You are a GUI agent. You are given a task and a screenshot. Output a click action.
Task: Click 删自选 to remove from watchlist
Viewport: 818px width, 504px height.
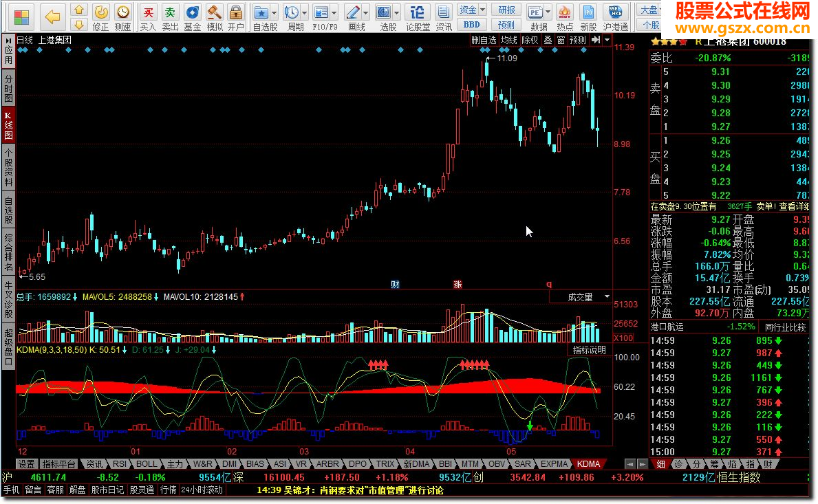[484, 40]
